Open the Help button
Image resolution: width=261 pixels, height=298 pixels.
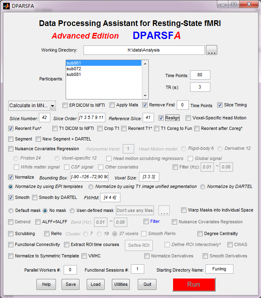pos(46,284)
